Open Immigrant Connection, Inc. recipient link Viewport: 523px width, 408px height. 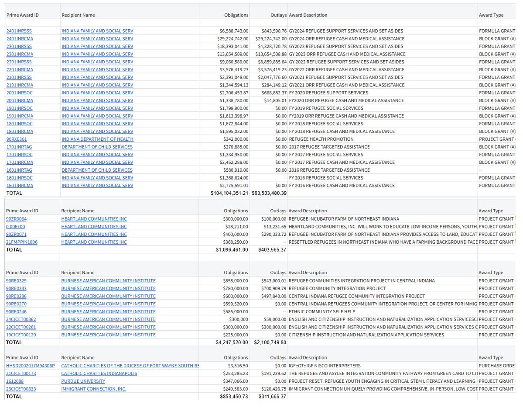94,389
